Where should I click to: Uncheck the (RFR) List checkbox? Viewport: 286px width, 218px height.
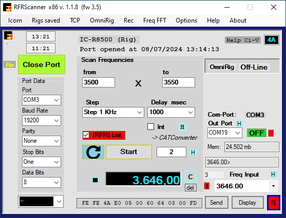pyautogui.click(x=86, y=135)
